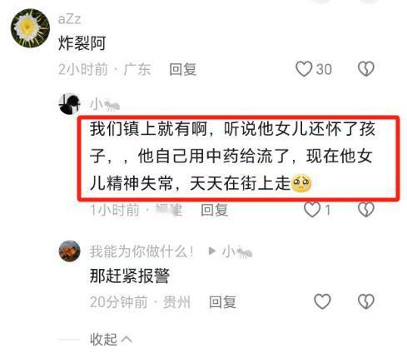Reply to the comment posted 1小时前
Image resolution: width=407 pixels, height=353 pixels.
point(214,210)
